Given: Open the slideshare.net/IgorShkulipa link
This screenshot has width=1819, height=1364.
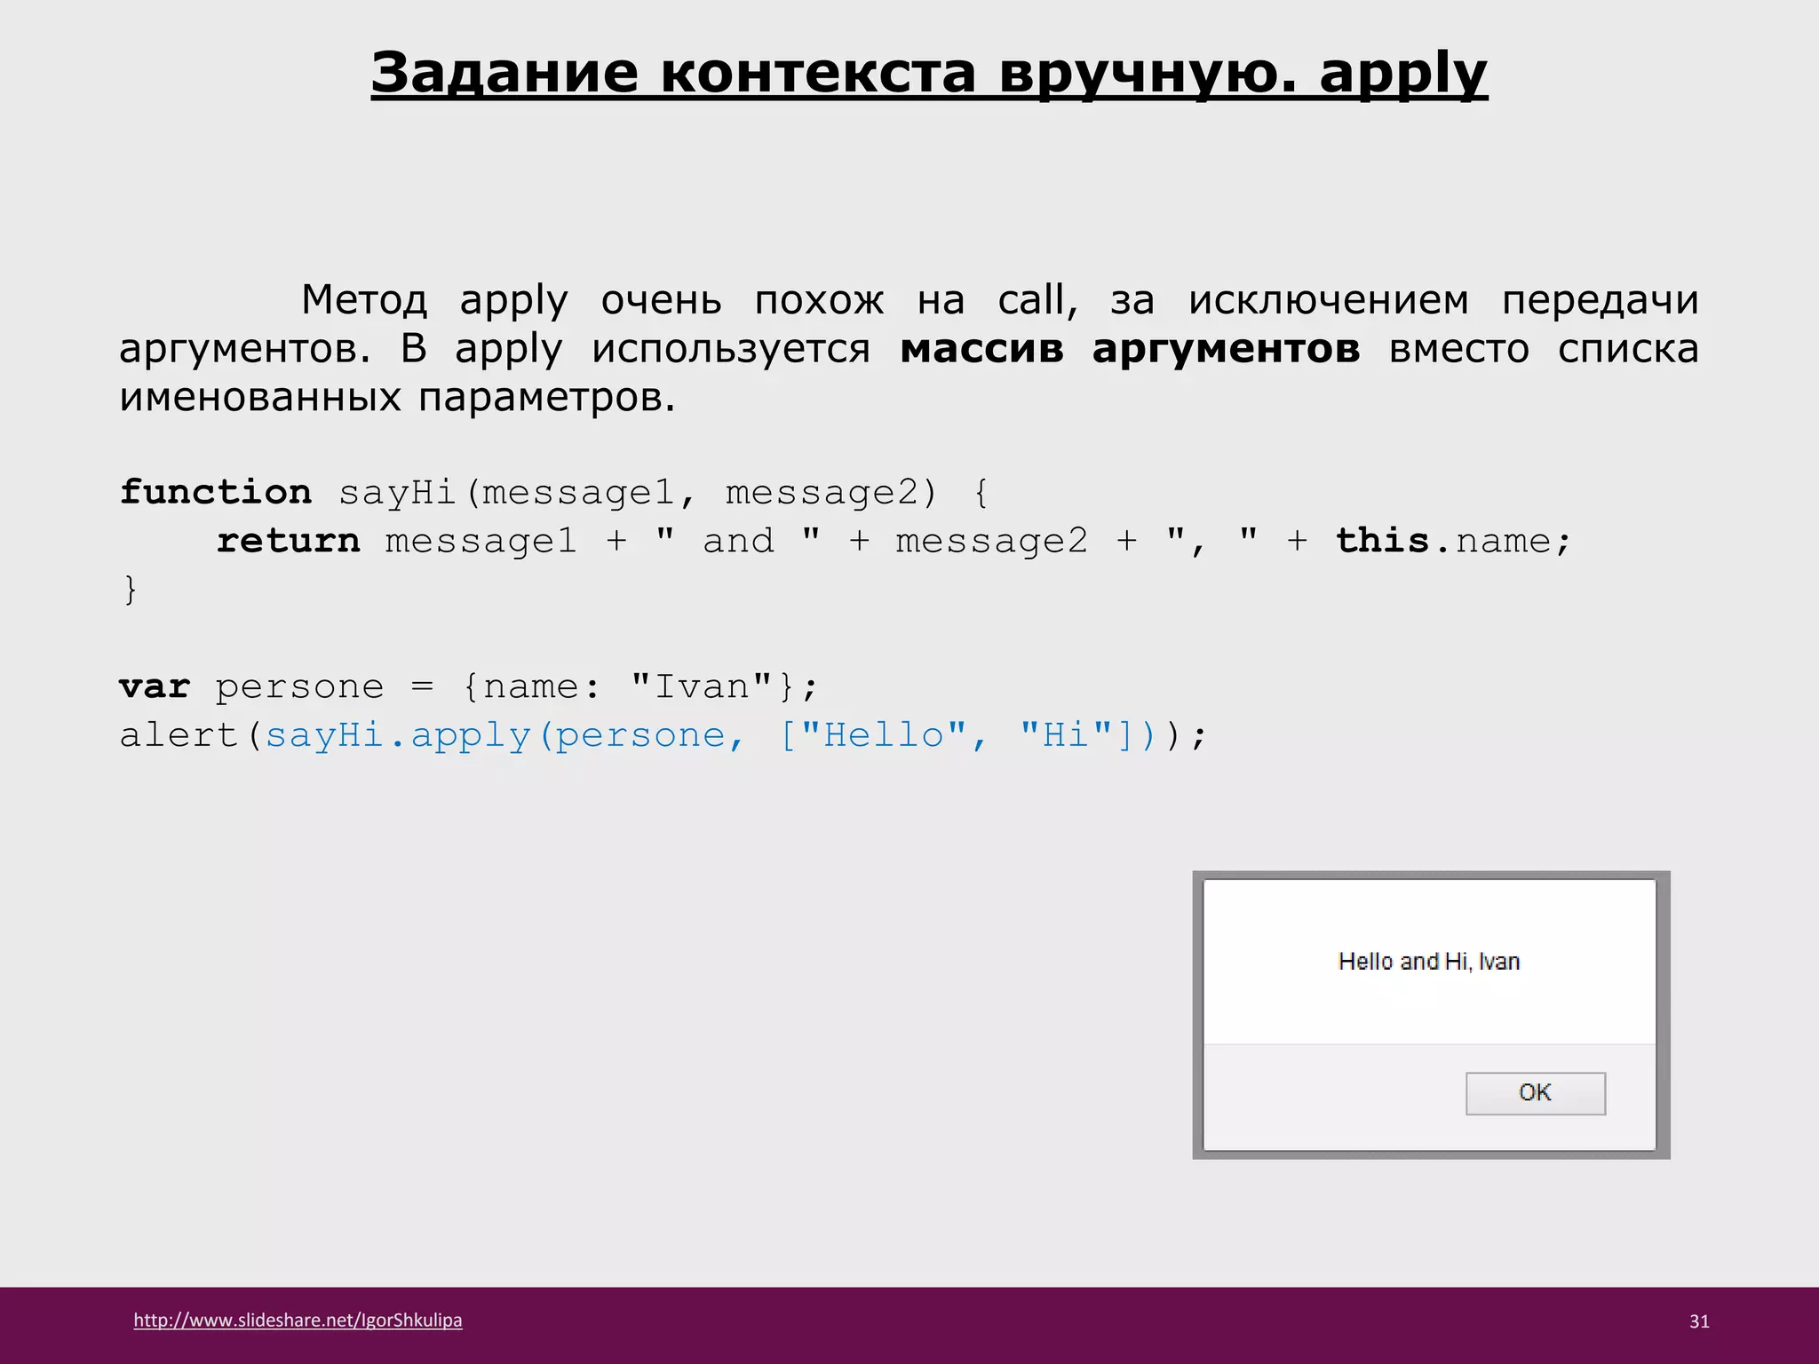Looking at the screenshot, I should tap(298, 1320).
